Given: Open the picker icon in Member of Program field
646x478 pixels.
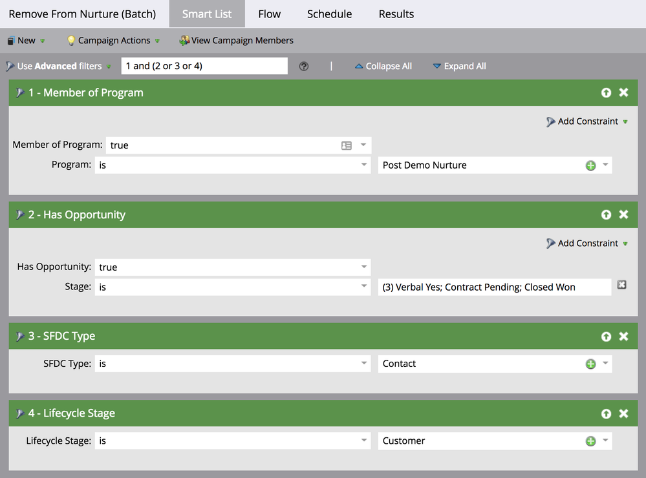Looking at the screenshot, I should pyautogui.click(x=347, y=145).
